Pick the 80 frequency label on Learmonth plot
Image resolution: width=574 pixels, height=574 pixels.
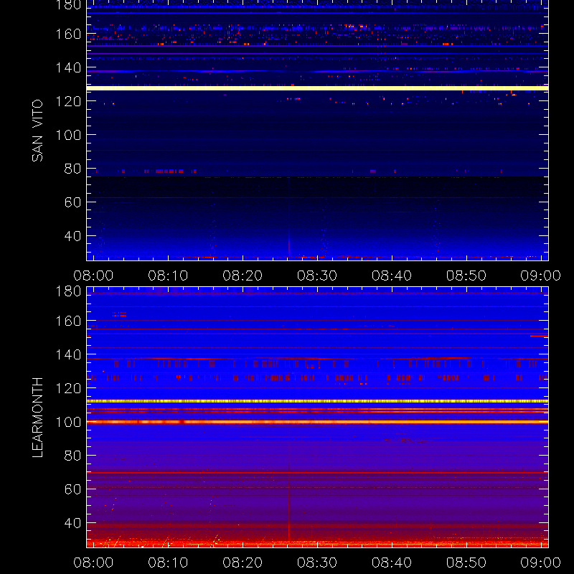pos(73,456)
